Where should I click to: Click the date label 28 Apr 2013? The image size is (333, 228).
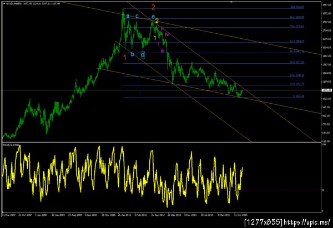174,215
